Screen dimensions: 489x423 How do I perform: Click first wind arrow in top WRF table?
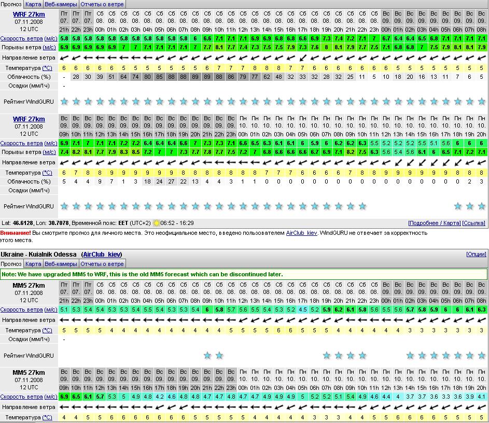click(x=64, y=58)
